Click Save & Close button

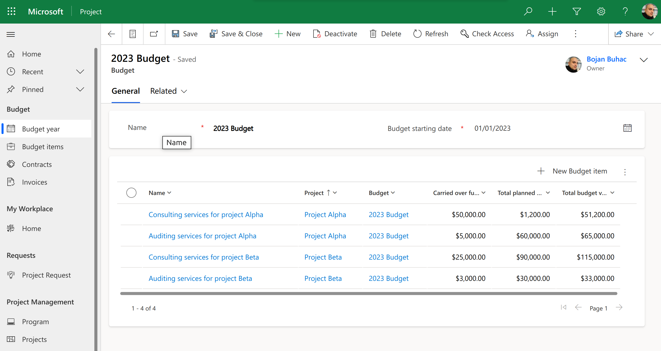click(236, 34)
